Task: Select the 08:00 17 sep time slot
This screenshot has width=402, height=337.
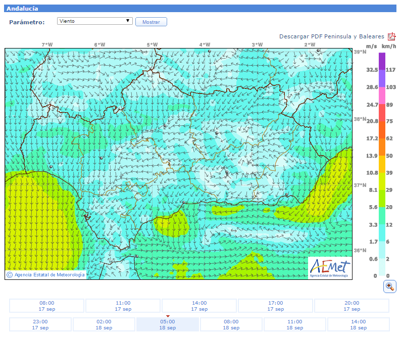Action: pos(46,306)
